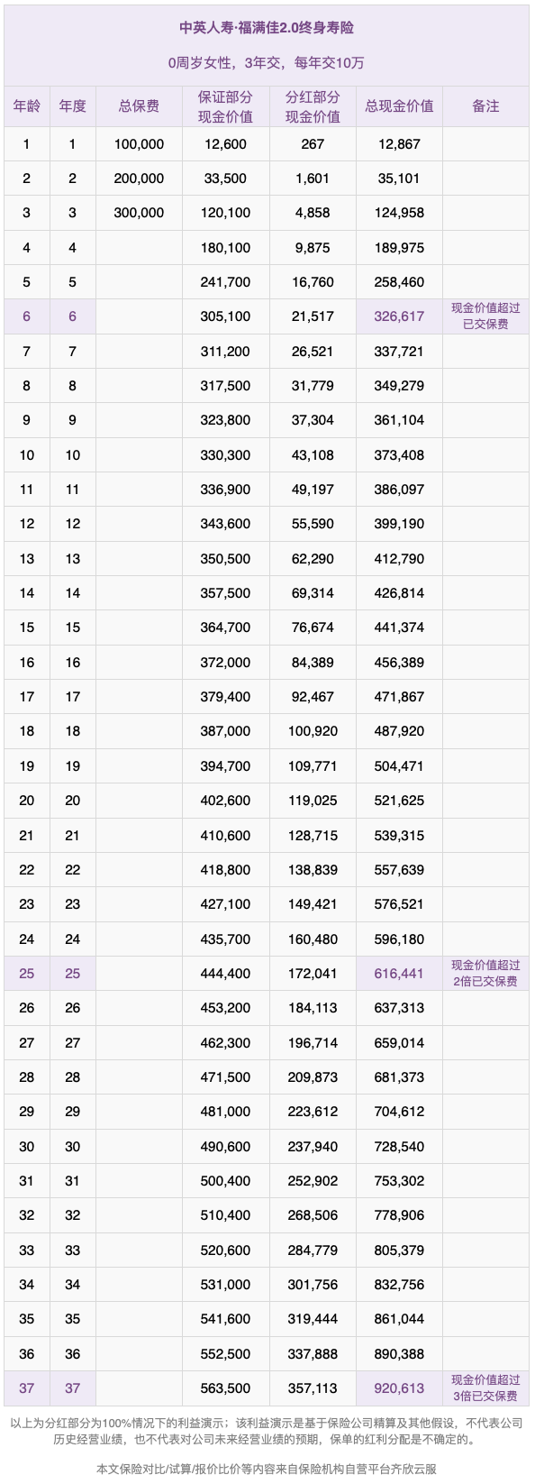Click the footer text mentioning 齐欣云服
The width and height of the screenshot is (535, 1484).
[267, 1469]
